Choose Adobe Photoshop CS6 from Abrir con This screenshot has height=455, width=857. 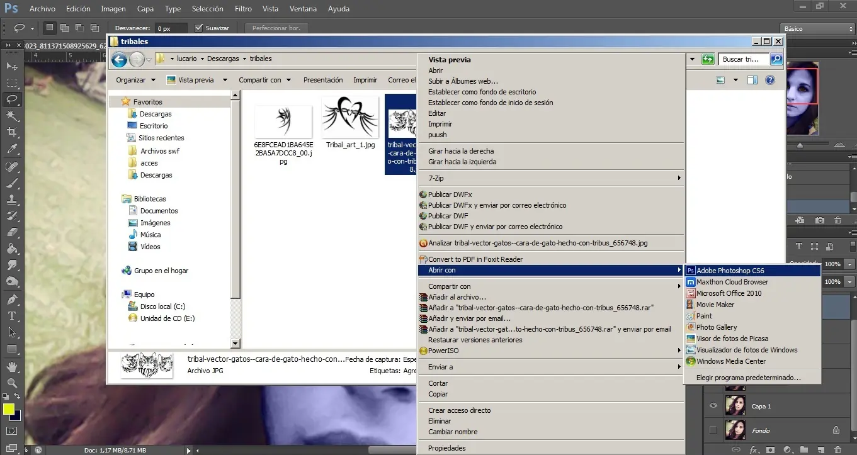pyautogui.click(x=752, y=271)
